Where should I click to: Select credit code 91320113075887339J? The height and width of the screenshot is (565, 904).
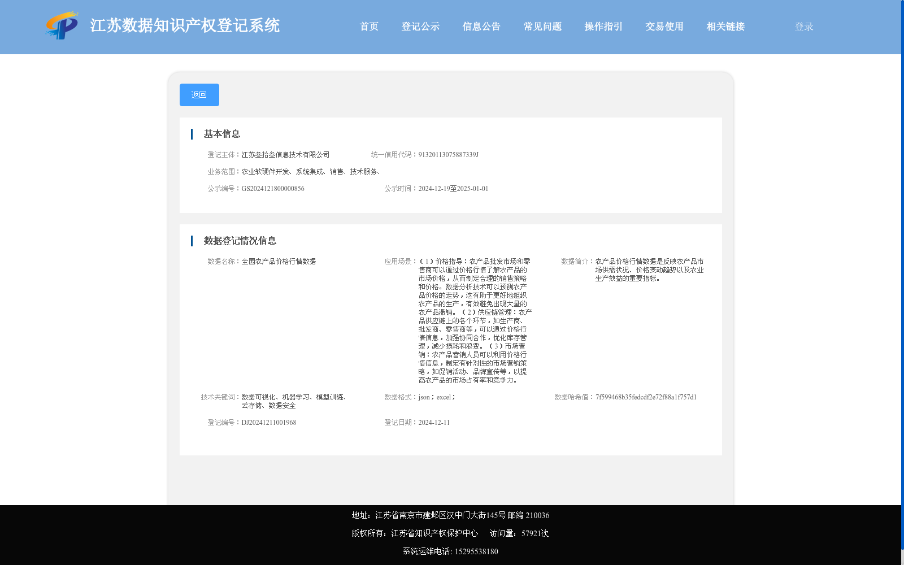click(x=448, y=155)
